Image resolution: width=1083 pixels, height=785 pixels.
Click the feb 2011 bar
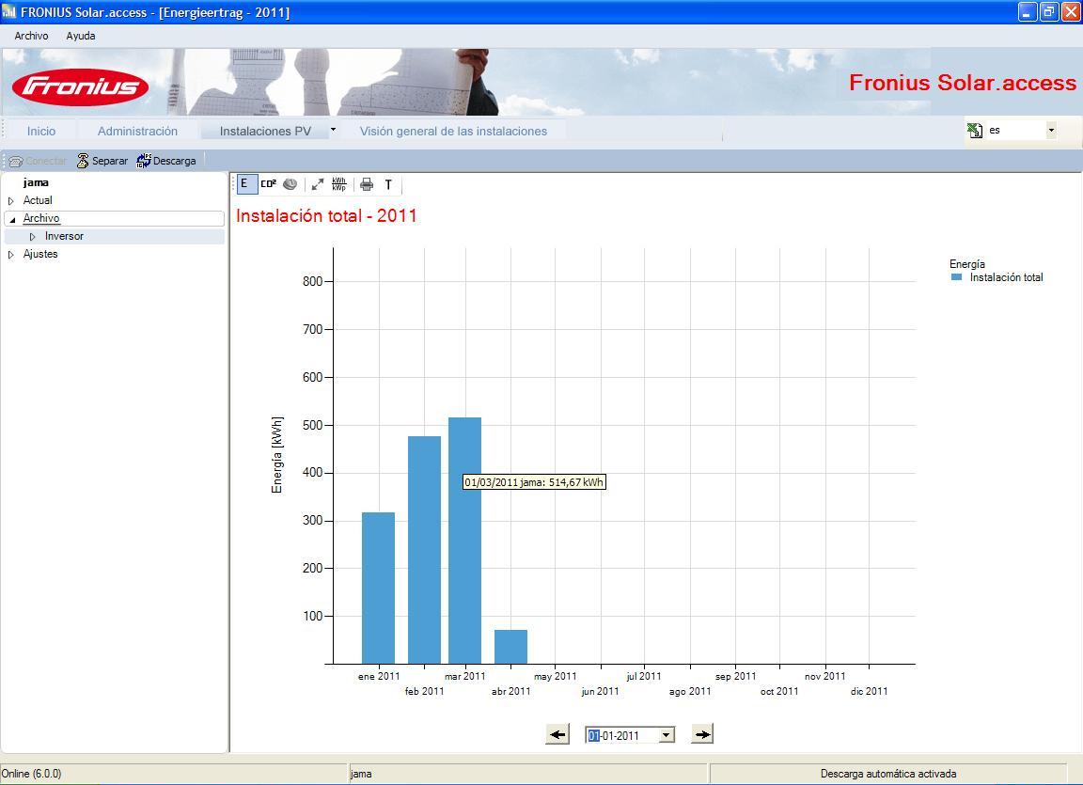(424, 550)
